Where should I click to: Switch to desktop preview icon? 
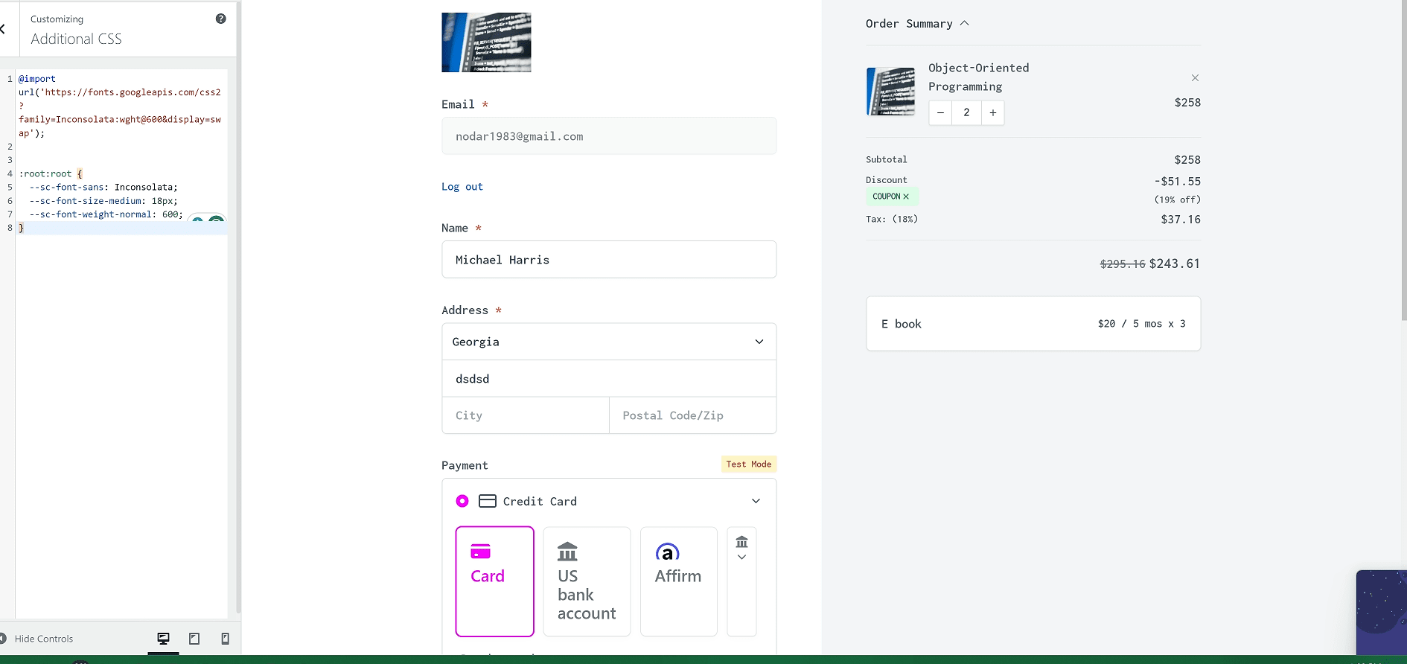(163, 639)
